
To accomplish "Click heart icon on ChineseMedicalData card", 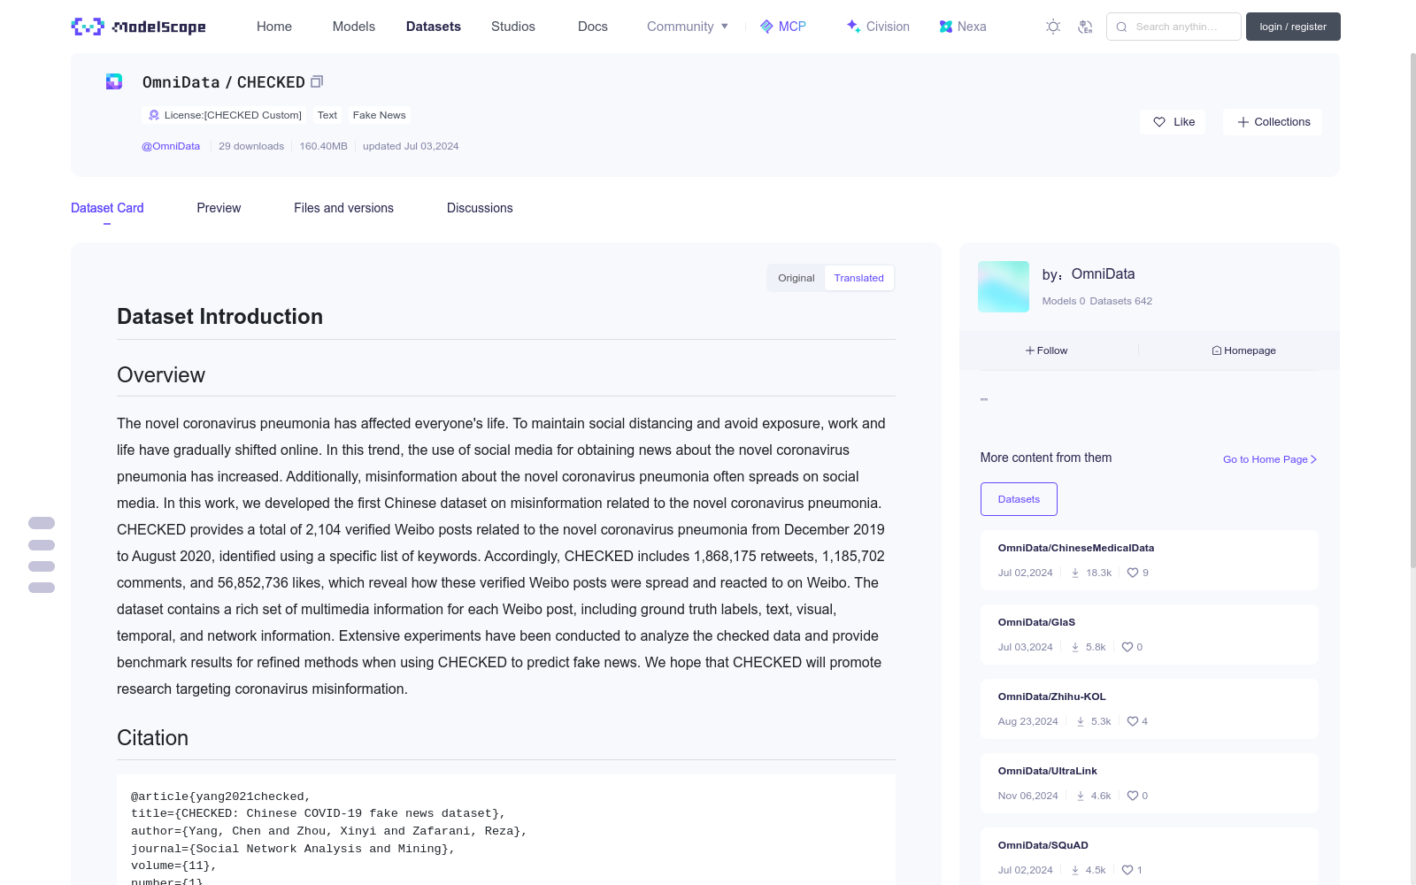I will pos(1133,573).
